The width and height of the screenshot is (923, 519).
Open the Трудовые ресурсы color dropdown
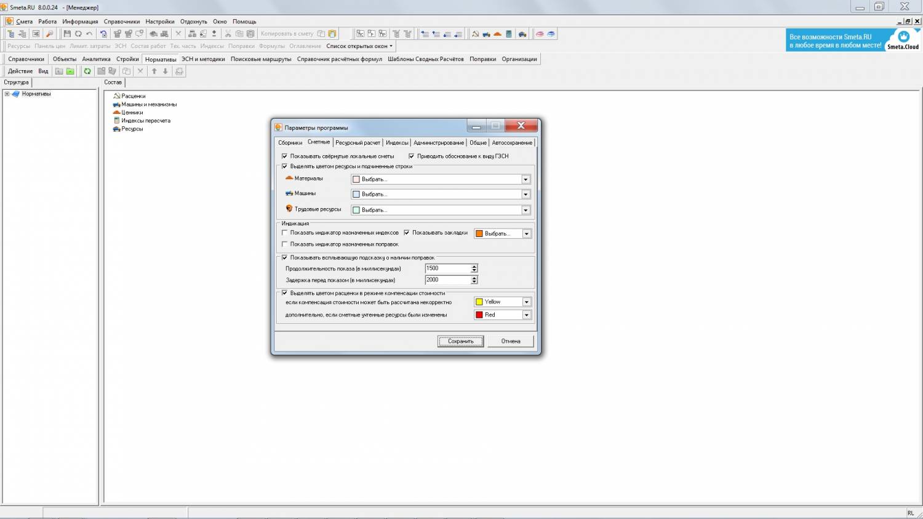(x=525, y=210)
